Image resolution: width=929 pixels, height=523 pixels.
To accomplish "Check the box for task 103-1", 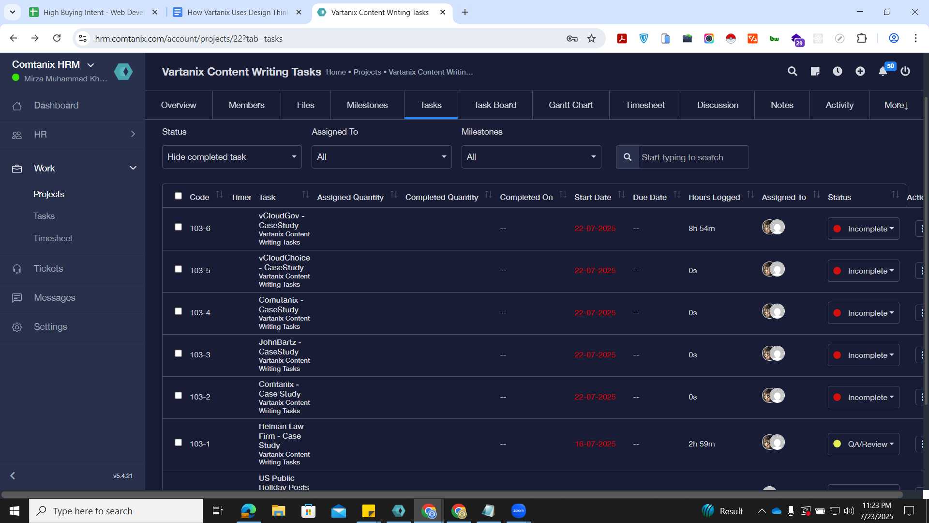I will 178,442.
